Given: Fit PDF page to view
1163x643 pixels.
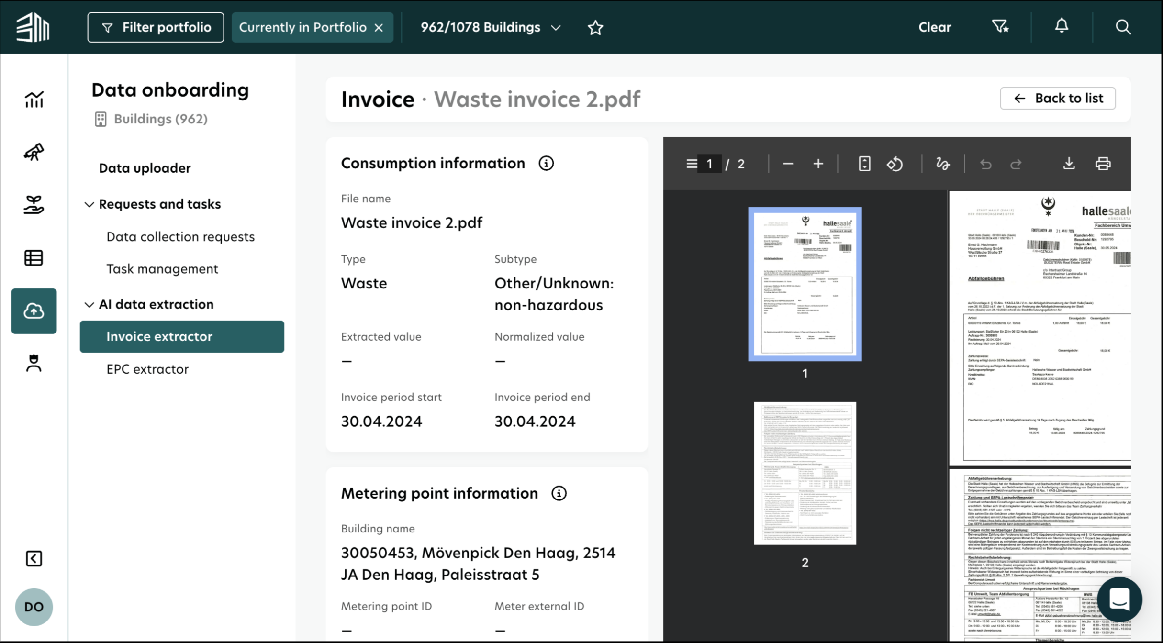Looking at the screenshot, I should coord(864,164).
